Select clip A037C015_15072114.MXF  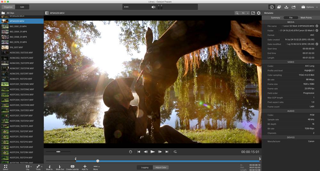pyautogui.click(x=22, y=158)
